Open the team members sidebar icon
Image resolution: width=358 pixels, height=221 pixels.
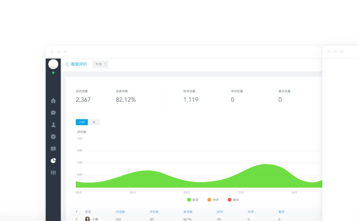coord(53,173)
